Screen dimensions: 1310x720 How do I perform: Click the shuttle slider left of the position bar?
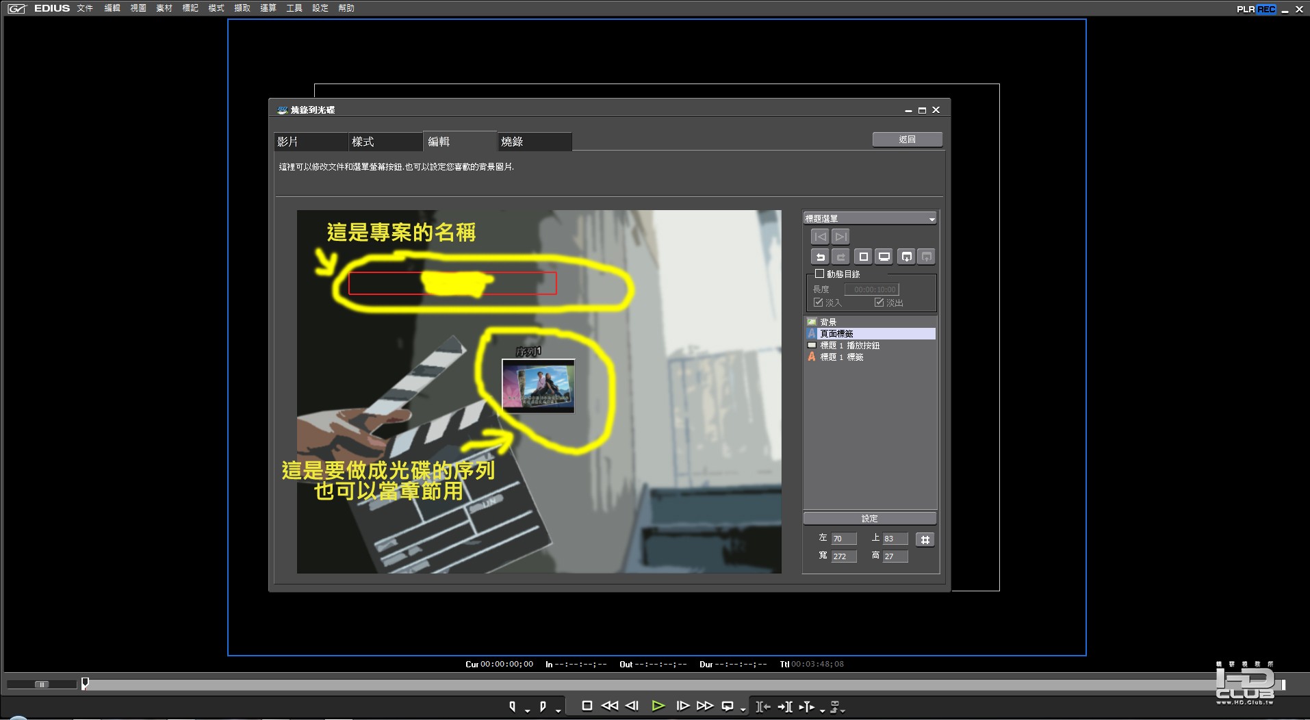click(x=42, y=684)
